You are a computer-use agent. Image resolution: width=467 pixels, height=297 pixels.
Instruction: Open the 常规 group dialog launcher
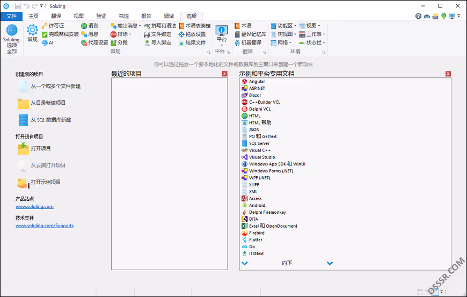208,52
